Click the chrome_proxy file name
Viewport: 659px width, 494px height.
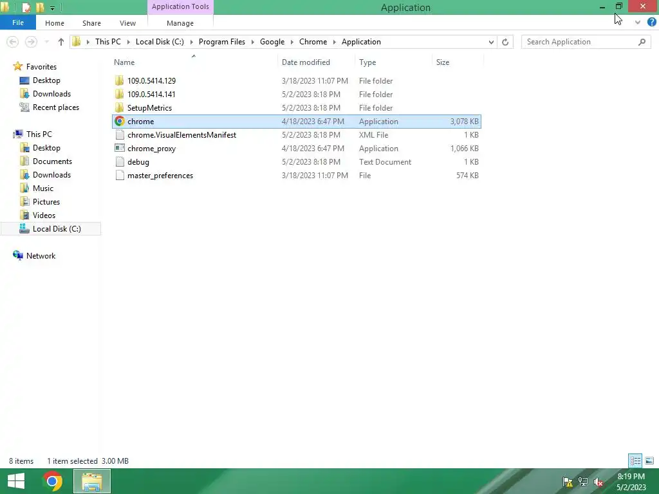point(151,149)
